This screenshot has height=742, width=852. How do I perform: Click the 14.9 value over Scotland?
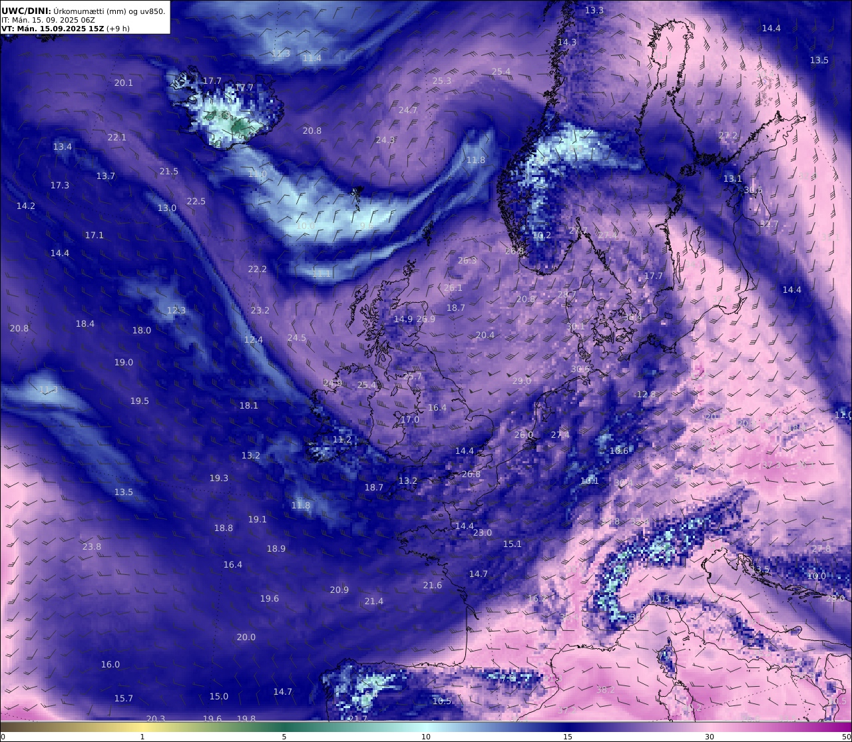[403, 319]
